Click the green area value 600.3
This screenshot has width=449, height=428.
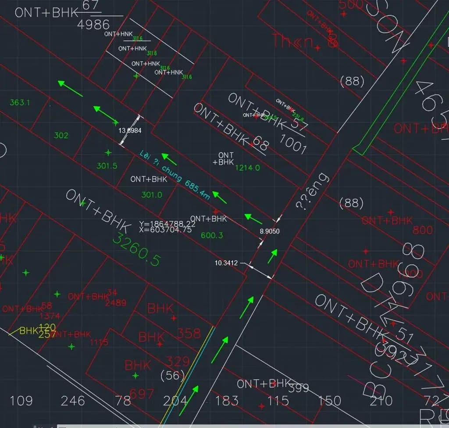(212, 235)
